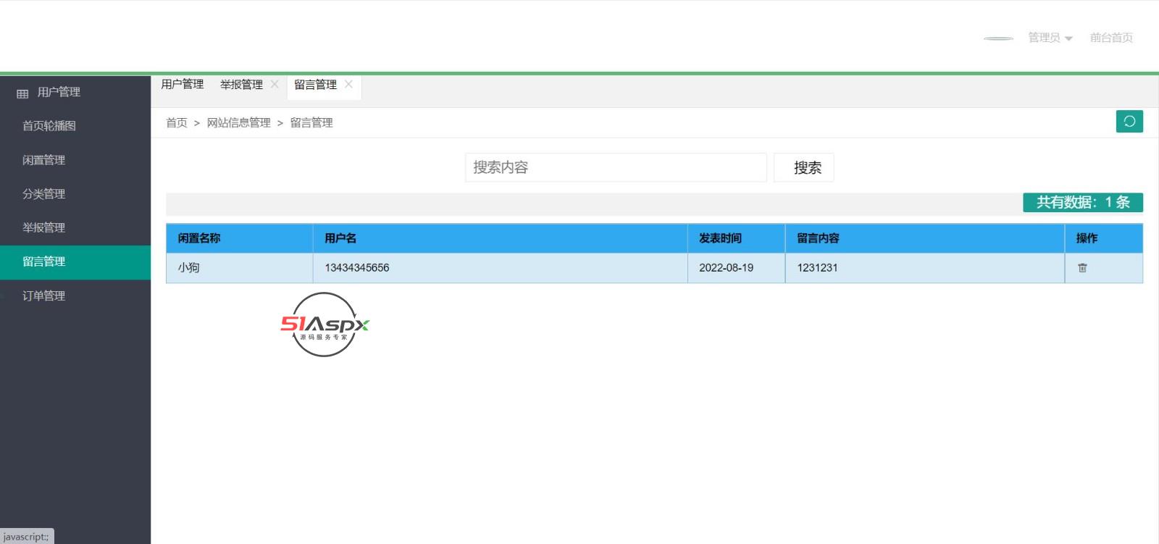Select the 2022-08-19 date cell
The height and width of the screenshot is (544, 1159).
coord(737,268)
